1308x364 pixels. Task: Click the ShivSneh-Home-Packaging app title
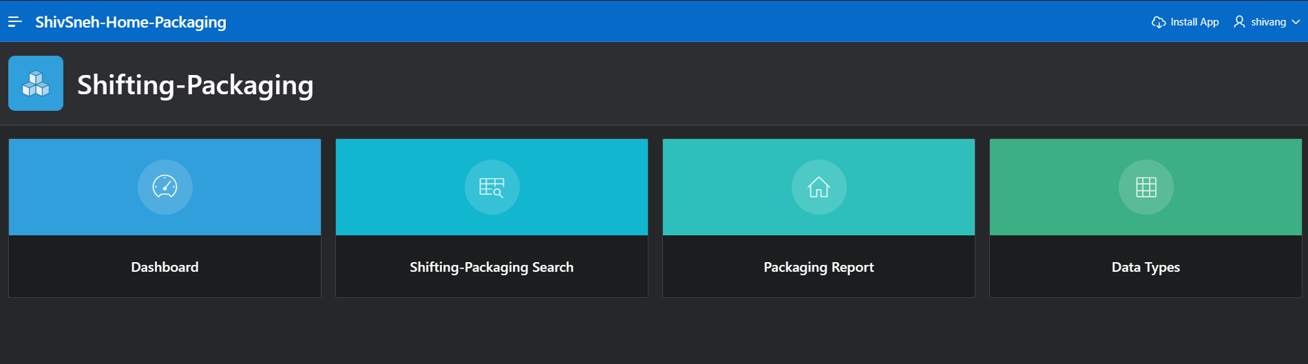tap(131, 22)
